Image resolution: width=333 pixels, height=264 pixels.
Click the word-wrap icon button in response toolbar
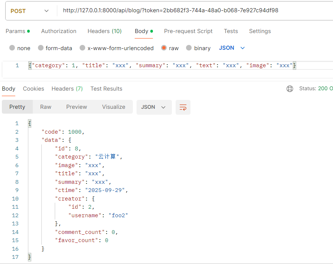click(x=183, y=107)
